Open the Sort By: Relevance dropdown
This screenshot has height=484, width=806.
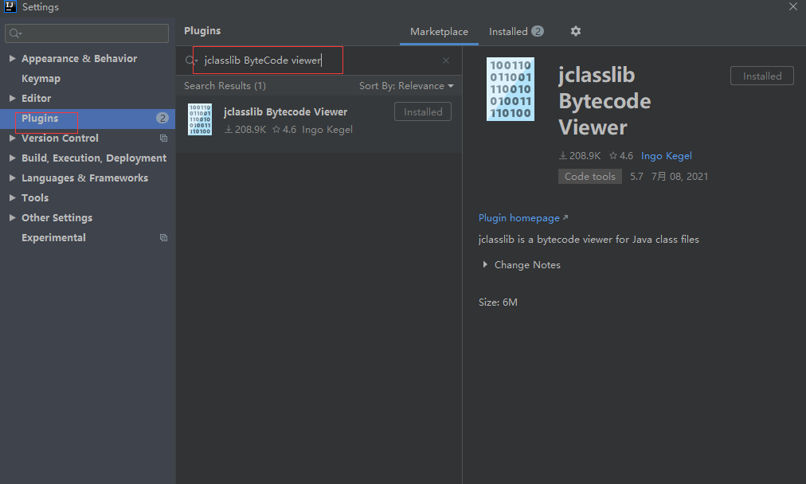[x=406, y=86]
